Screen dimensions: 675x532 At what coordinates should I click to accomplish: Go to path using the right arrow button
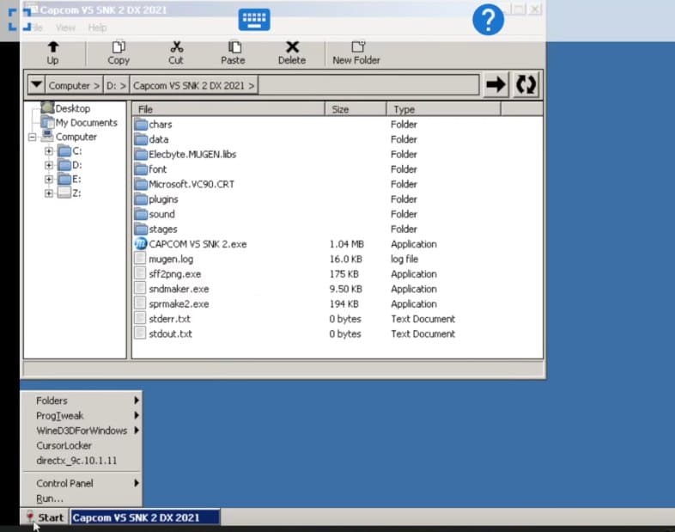[x=496, y=84]
